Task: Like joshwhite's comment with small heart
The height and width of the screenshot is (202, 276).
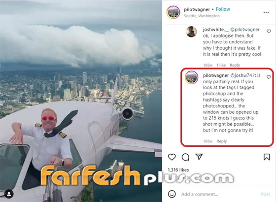Action: click(x=269, y=31)
